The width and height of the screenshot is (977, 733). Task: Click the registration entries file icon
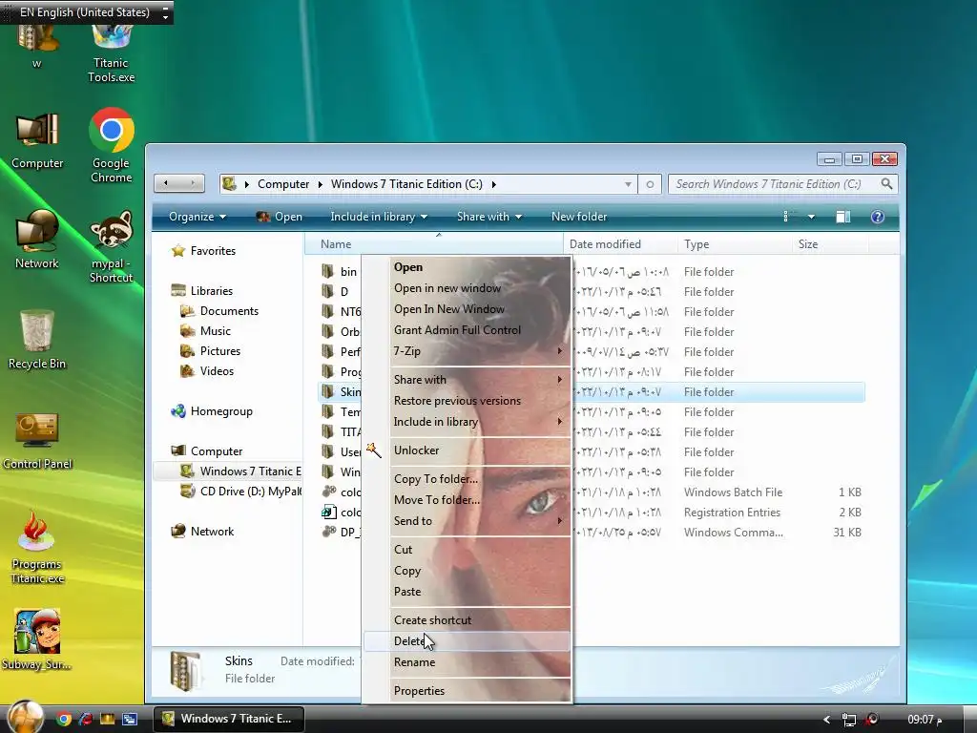pos(328,512)
